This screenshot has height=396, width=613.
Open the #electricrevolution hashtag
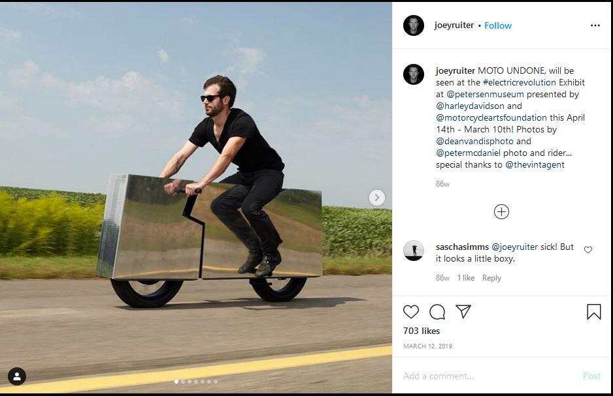[x=519, y=83]
